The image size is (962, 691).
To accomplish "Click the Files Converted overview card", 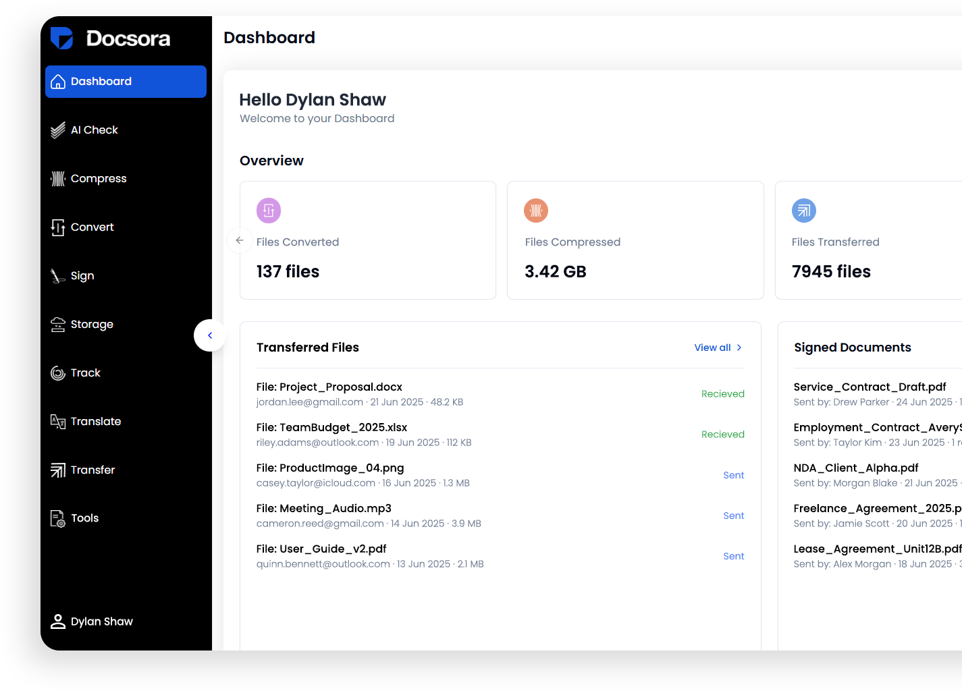I will coord(368,240).
